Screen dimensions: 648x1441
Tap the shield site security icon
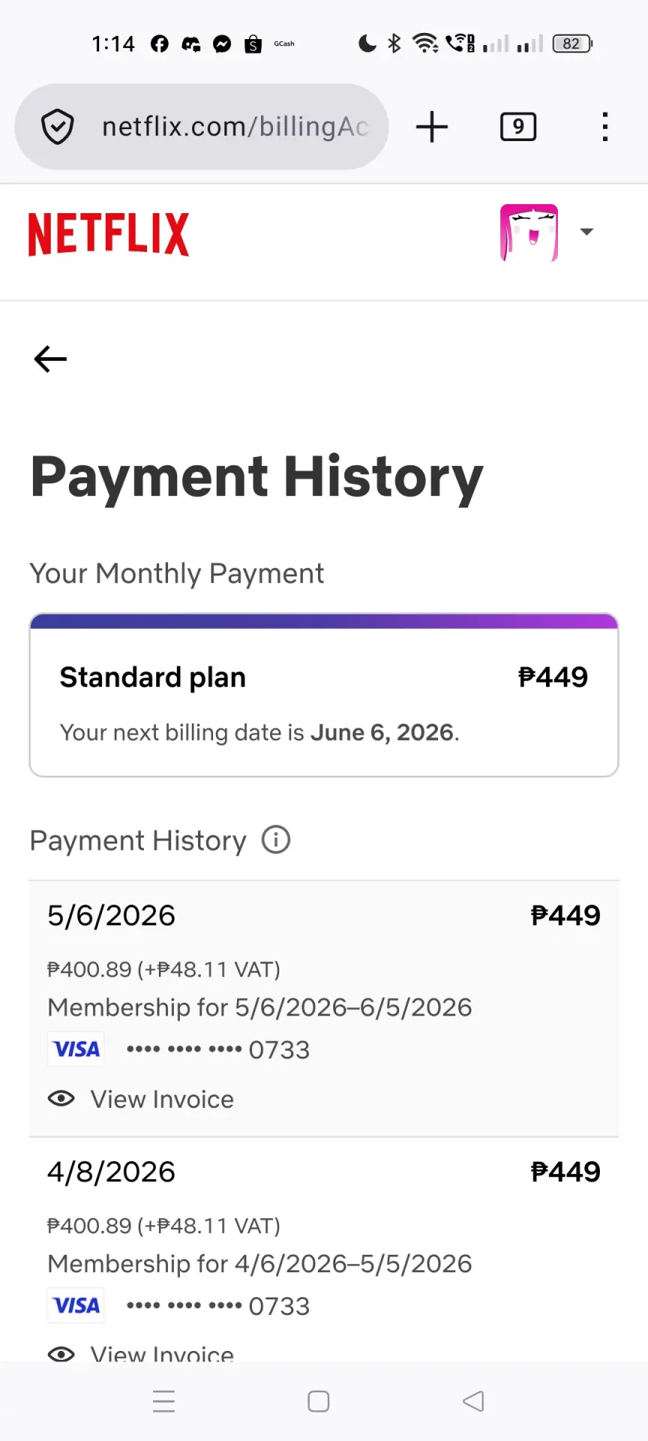pos(58,127)
